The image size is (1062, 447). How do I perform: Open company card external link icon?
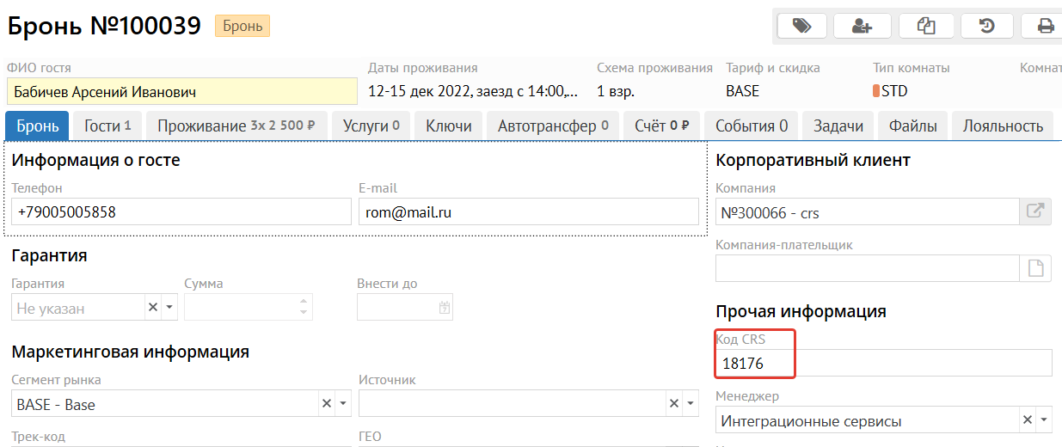1035,211
